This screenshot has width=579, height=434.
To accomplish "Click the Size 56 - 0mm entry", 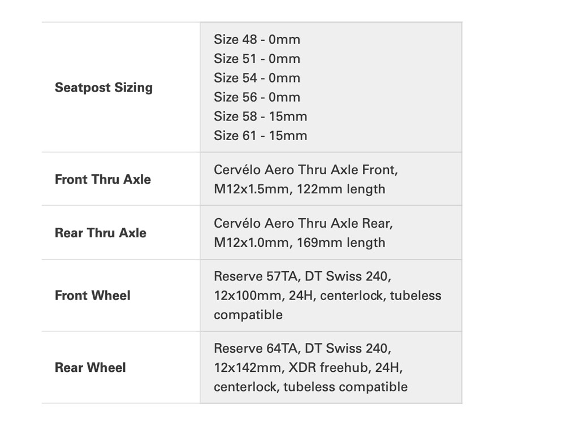I will click(257, 97).
